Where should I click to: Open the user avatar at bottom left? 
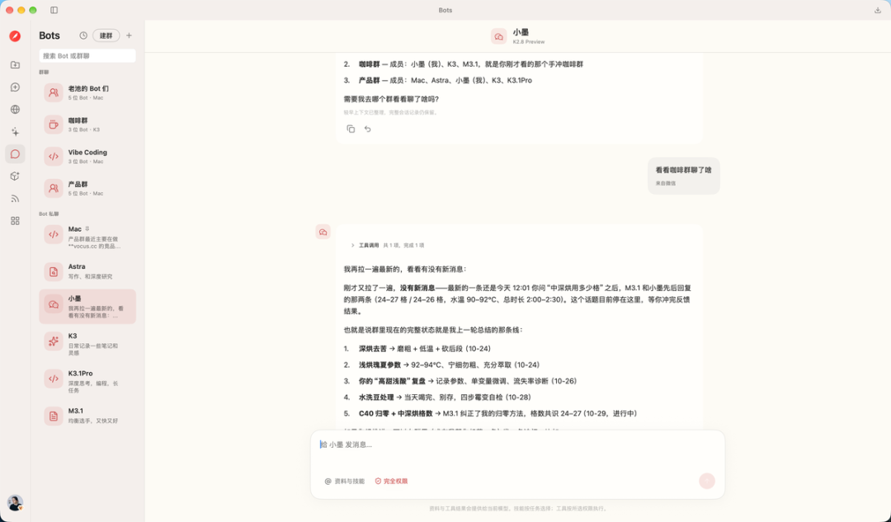pyautogui.click(x=15, y=503)
